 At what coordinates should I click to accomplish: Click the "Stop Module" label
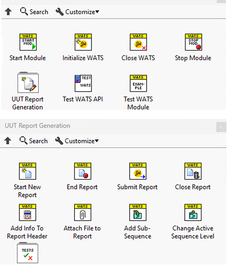(x=193, y=58)
